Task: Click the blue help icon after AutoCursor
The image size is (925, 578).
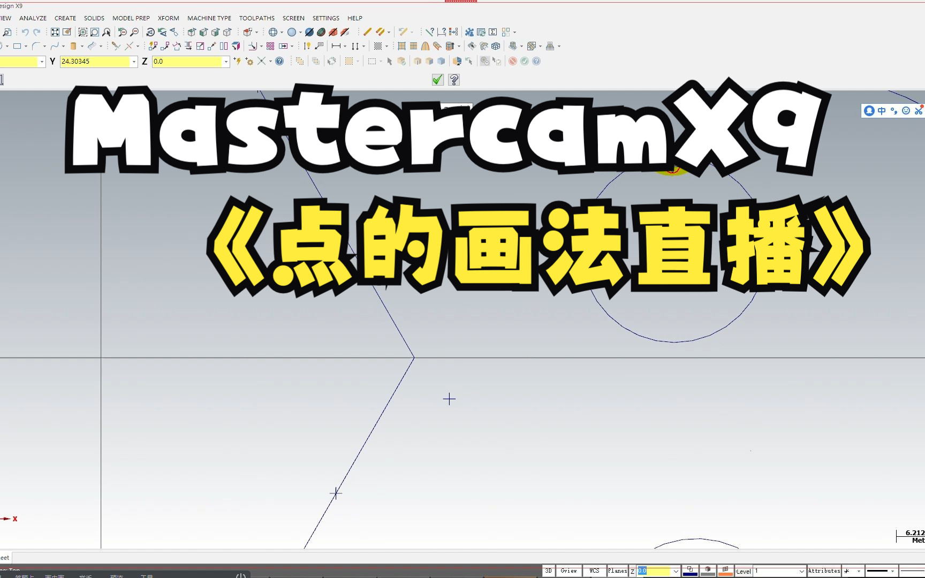Action: [279, 61]
